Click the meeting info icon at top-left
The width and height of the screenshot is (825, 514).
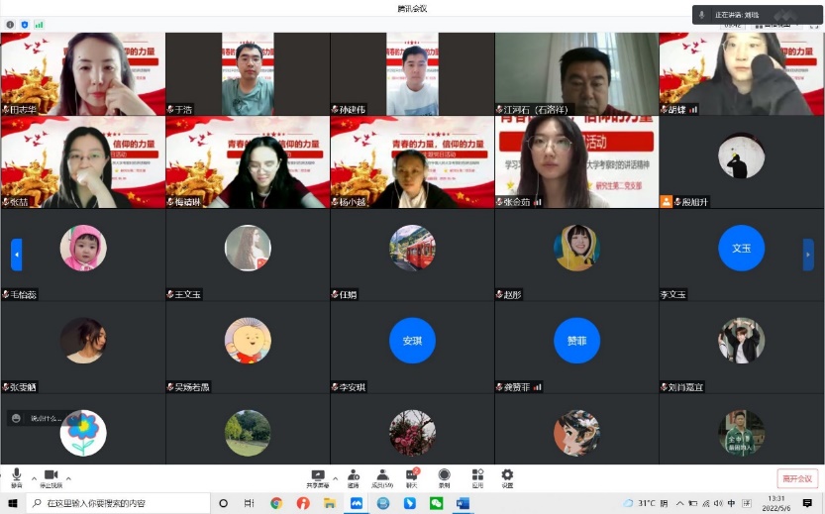tap(9, 23)
